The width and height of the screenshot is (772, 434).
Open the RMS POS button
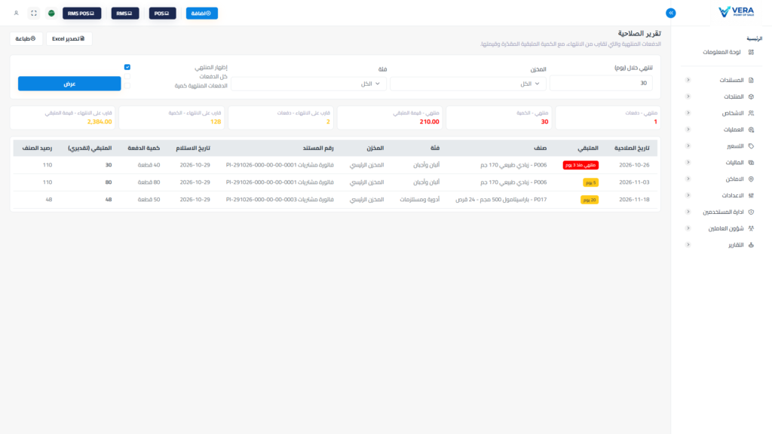[x=81, y=14]
